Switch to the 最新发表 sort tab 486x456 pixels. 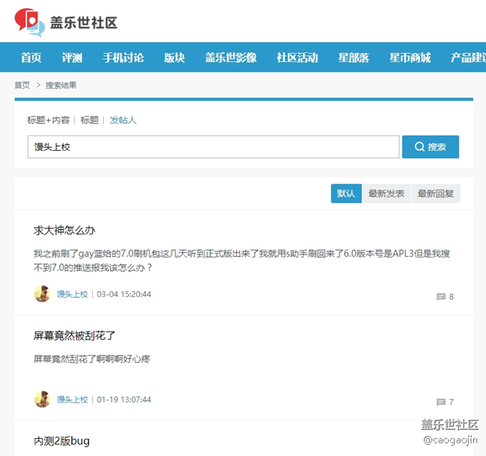coord(386,194)
